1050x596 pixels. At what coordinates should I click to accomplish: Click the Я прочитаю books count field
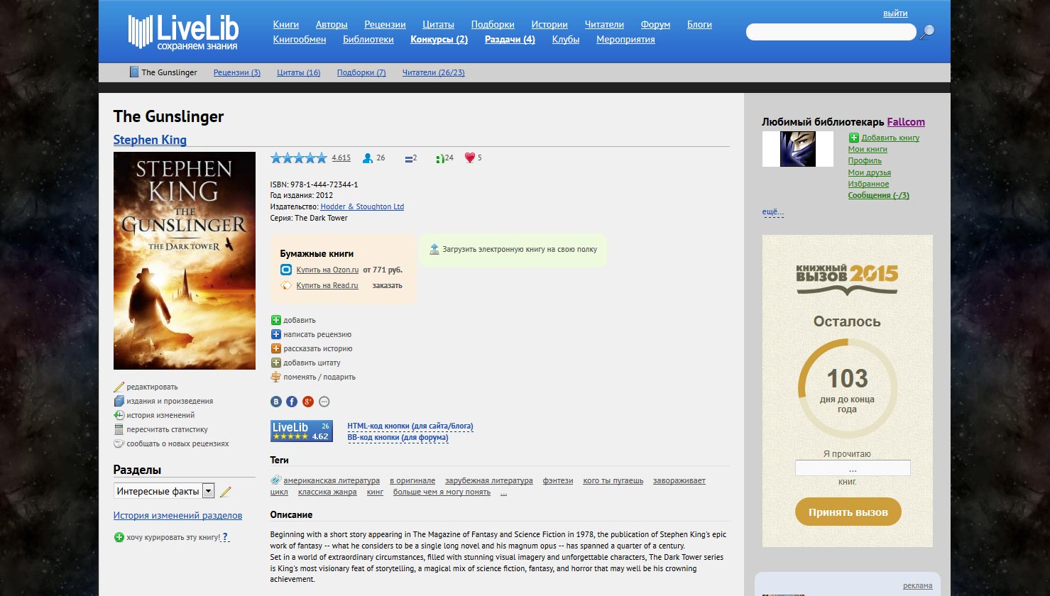click(x=853, y=468)
